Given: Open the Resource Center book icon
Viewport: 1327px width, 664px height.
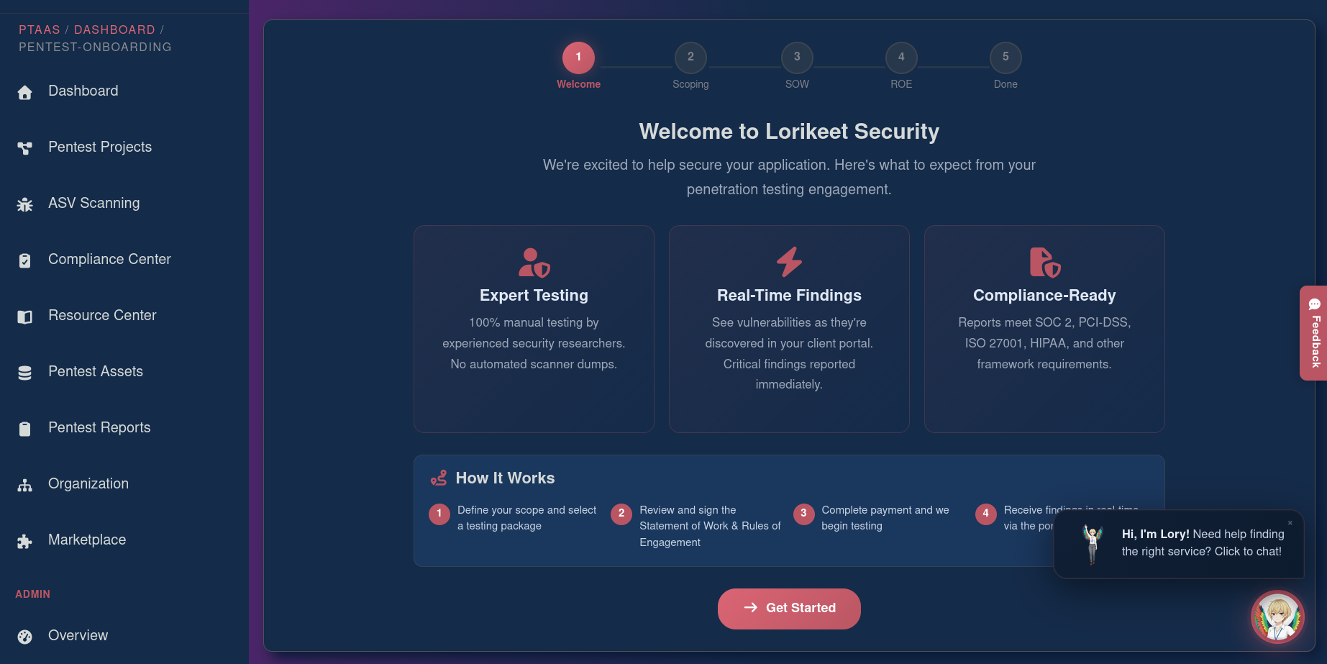Looking at the screenshot, I should pos(25,316).
